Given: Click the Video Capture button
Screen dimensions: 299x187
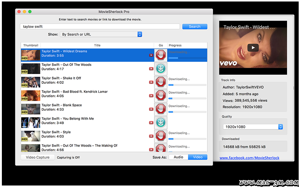Looking at the screenshot, I should (x=38, y=157).
